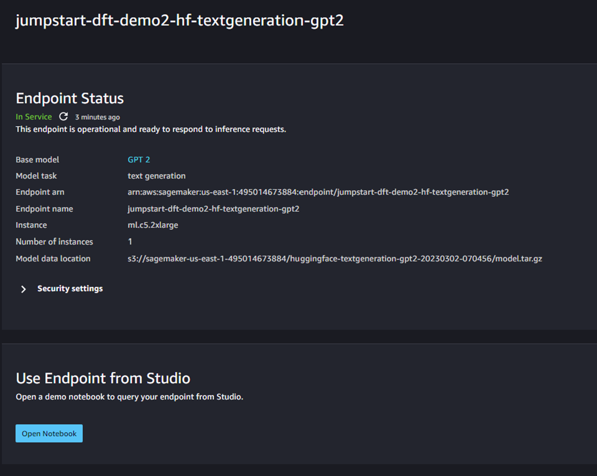The height and width of the screenshot is (476, 597).
Task: Refresh the endpoint status
Action: pos(64,117)
